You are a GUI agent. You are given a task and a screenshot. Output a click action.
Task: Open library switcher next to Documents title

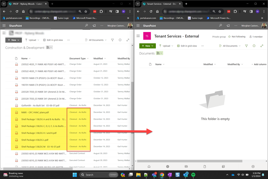tap(159, 53)
